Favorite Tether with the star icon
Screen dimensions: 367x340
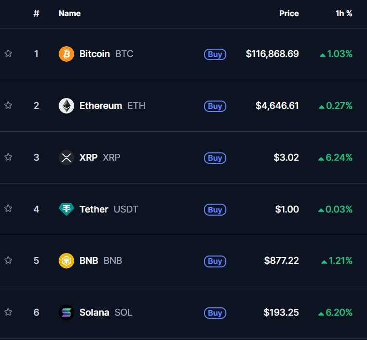[8, 208]
